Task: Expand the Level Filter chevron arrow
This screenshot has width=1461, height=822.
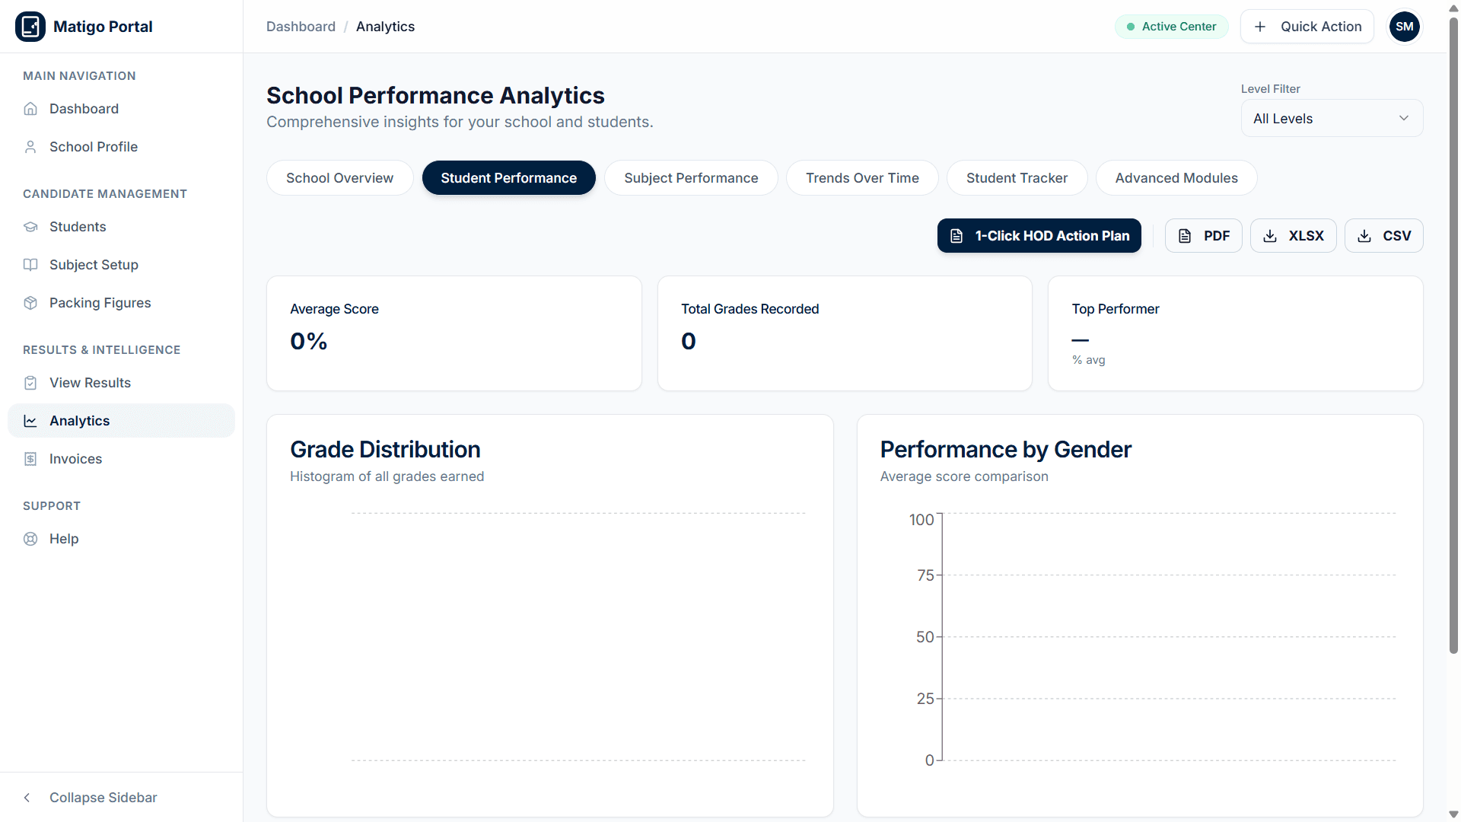Action: point(1404,119)
